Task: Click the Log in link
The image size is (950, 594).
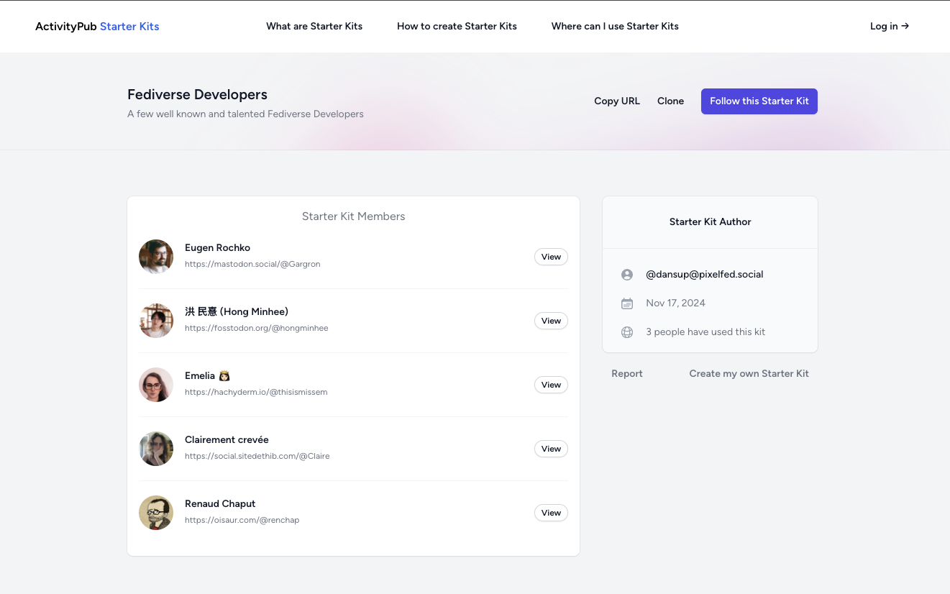Action: click(890, 27)
